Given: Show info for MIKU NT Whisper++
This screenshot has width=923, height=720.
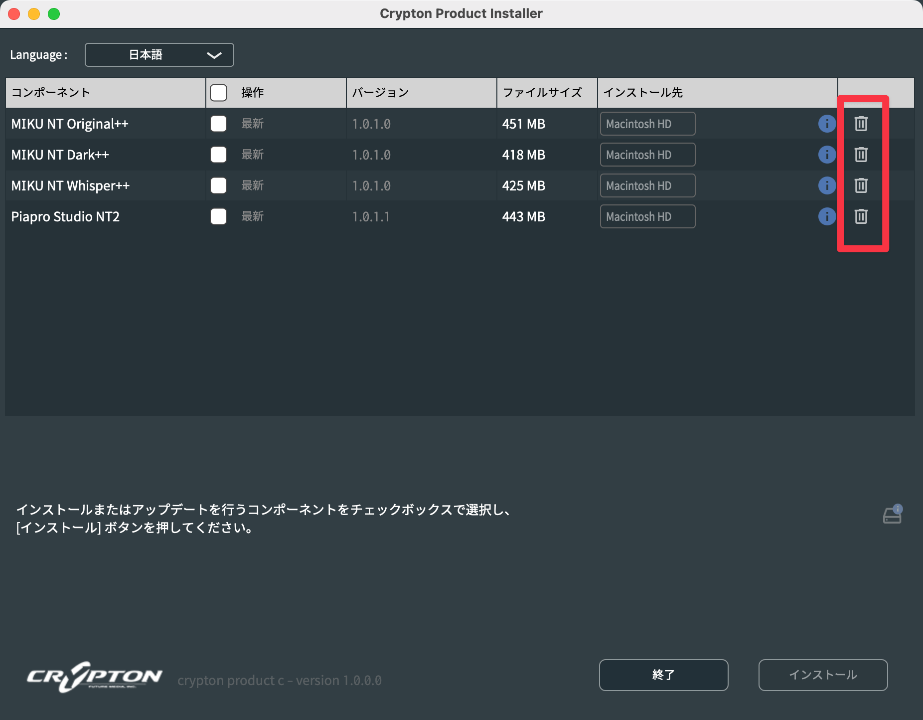Looking at the screenshot, I should [827, 185].
